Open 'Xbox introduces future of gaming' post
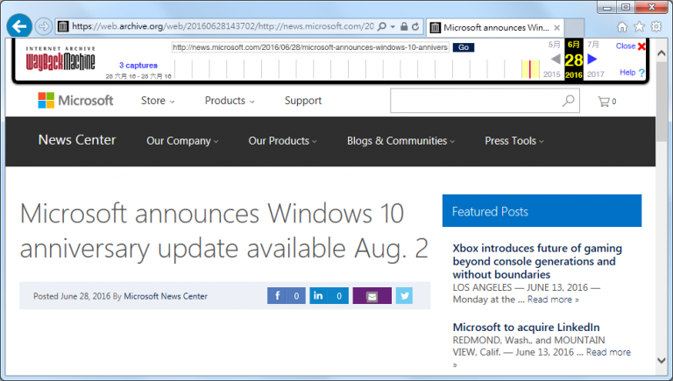Viewport: 673px width, 381px height. click(x=537, y=261)
